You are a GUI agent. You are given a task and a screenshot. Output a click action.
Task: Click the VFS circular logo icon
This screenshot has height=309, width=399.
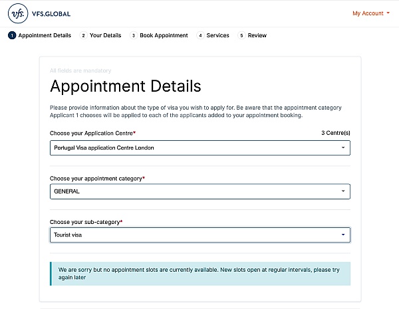[x=18, y=13]
